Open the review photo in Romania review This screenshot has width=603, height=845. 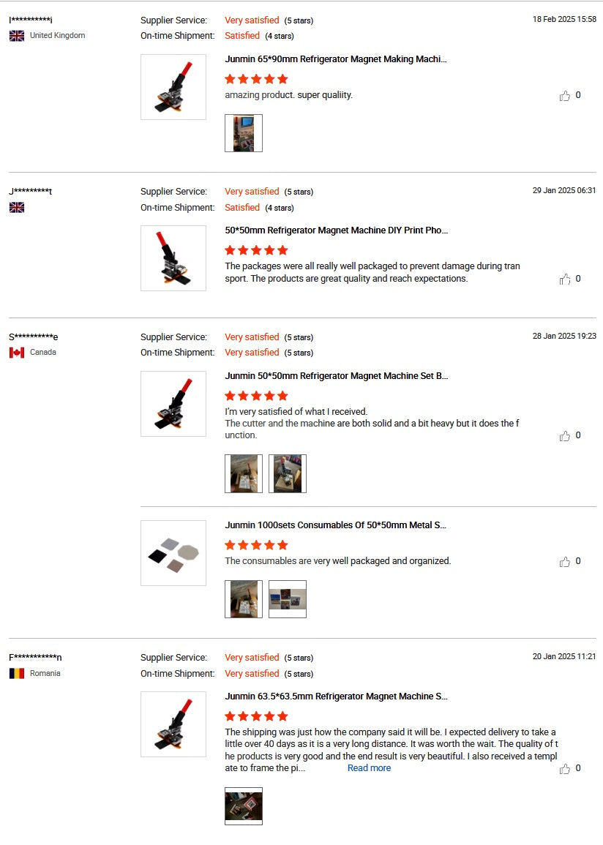coord(244,806)
